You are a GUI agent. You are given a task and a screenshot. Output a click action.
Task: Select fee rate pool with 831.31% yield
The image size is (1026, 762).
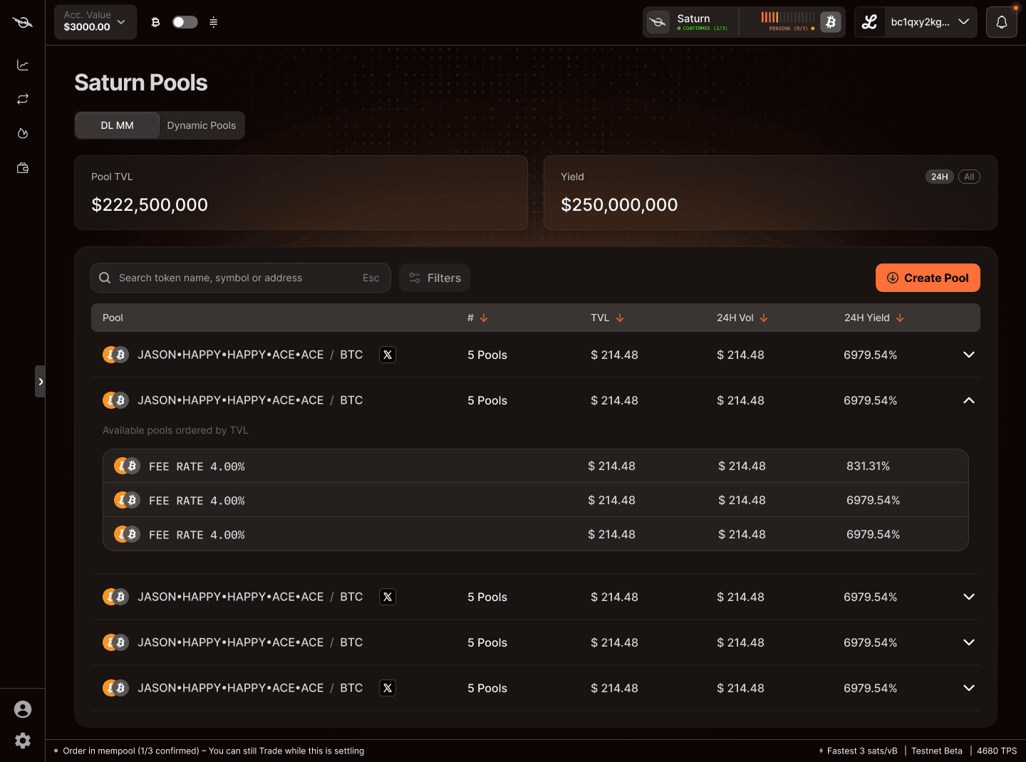point(536,466)
